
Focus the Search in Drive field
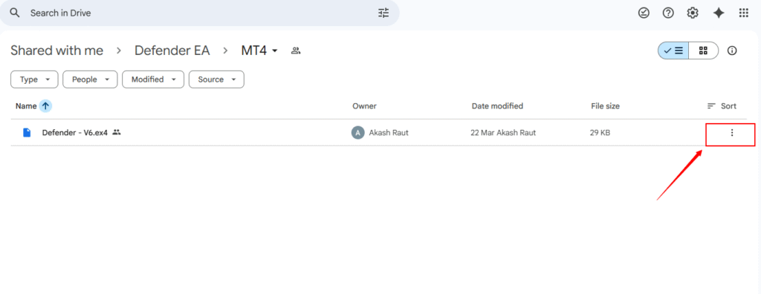[199, 13]
